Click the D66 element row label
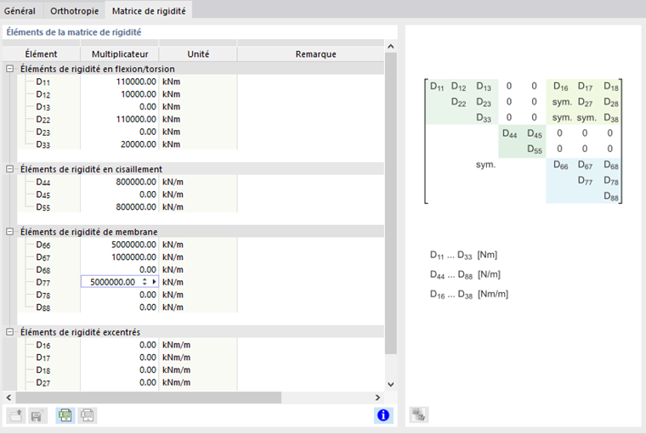646x434 pixels. (x=43, y=245)
